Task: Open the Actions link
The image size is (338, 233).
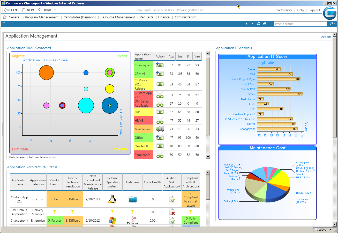Action: (326, 37)
